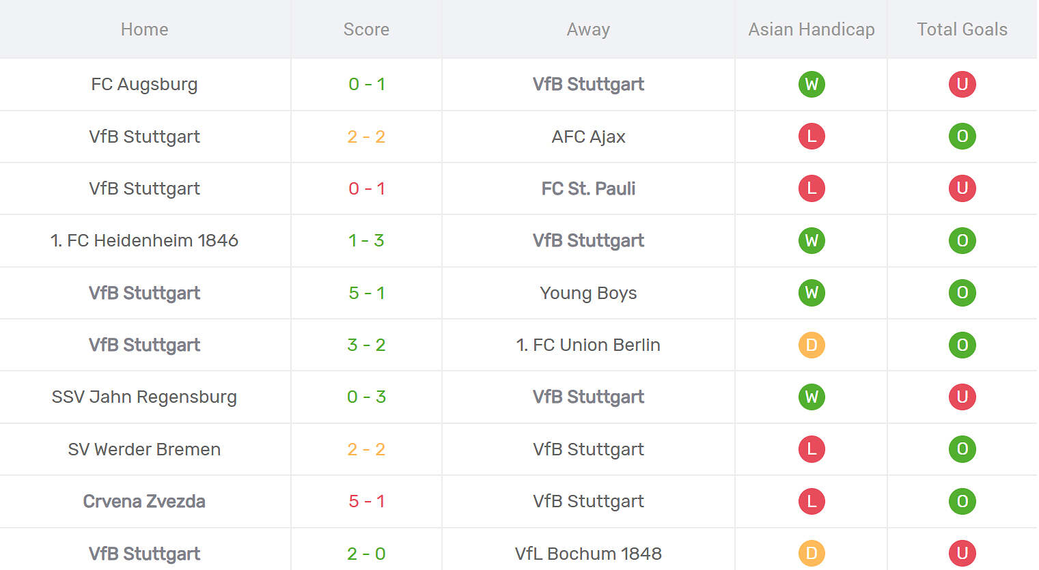Click the orange D badge in Union Berlin row

[812, 345]
